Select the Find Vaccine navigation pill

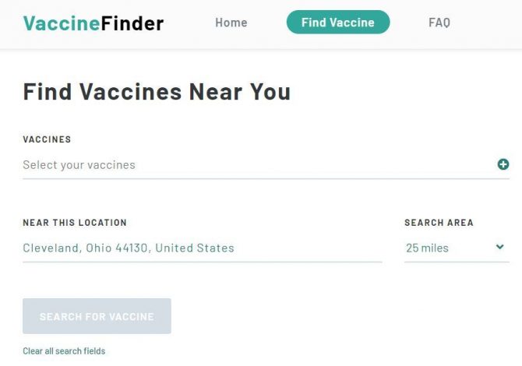point(338,23)
